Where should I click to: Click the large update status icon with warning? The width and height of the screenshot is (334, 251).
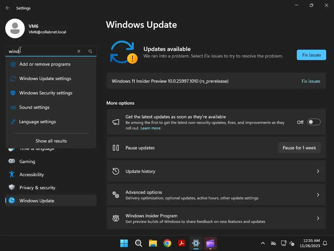pos(124,52)
